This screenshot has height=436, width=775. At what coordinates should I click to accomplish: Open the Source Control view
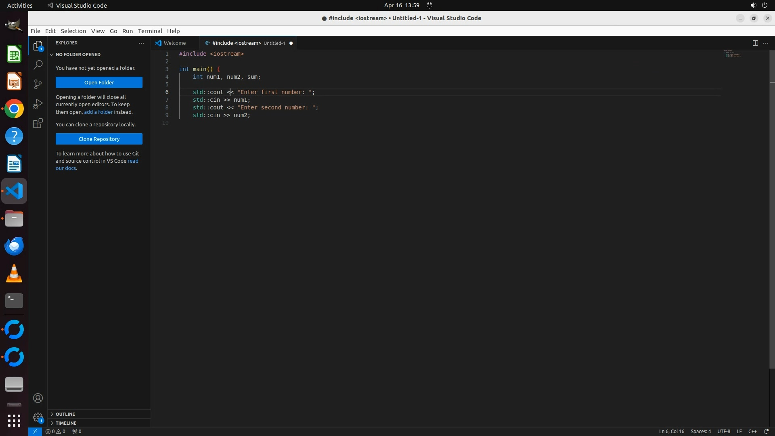pos(38,84)
